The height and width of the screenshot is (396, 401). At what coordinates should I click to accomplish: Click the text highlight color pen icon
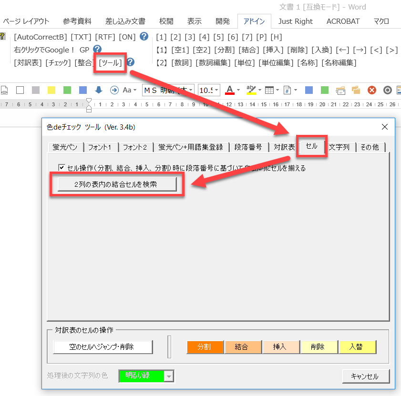(250, 90)
